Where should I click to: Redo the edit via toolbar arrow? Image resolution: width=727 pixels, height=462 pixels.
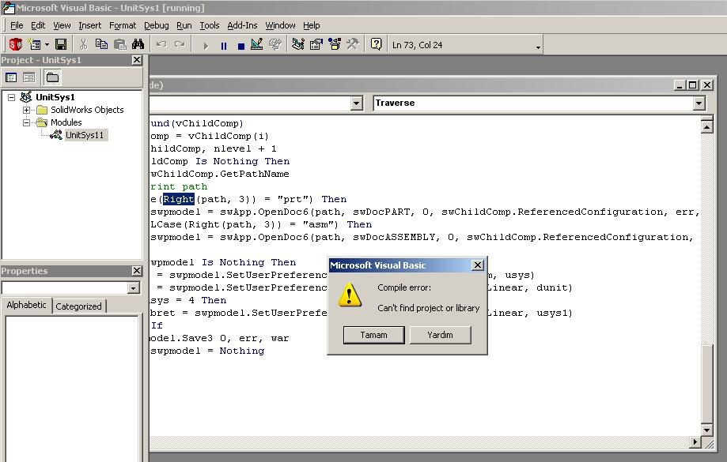(x=180, y=44)
